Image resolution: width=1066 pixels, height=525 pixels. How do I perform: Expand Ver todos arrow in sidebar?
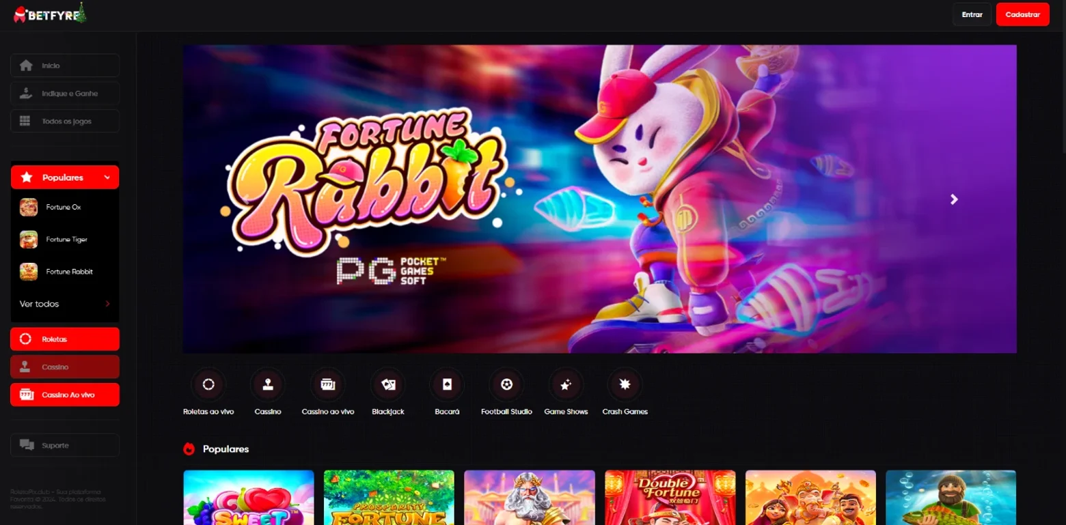tap(107, 304)
